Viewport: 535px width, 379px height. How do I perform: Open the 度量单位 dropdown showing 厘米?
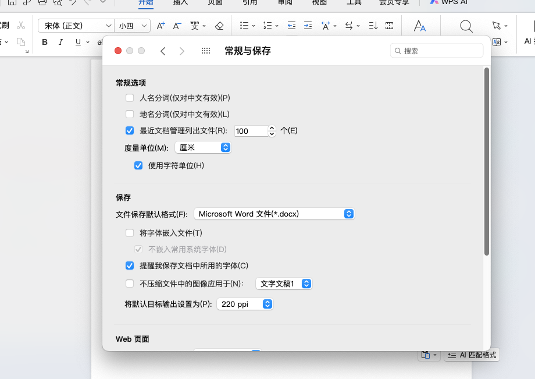coord(203,147)
